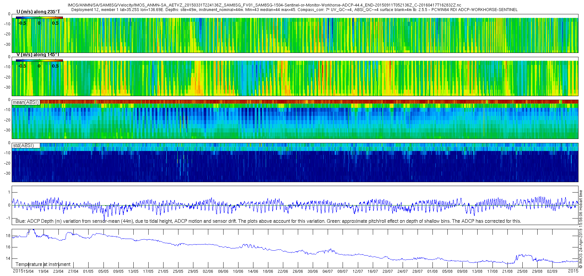Viewport: 584px width, 276px height.
Task: Click the '14' tick on temperature axis
Action: coord(8,259)
